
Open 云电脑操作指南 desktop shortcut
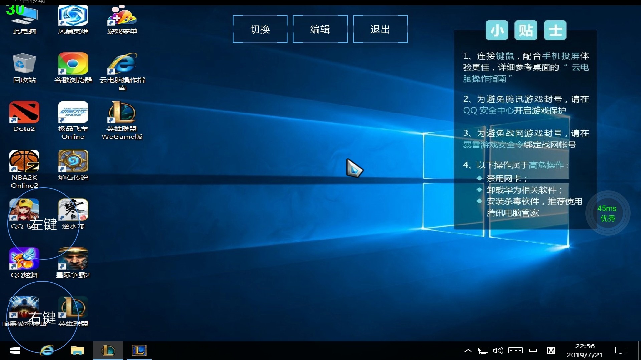pos(122,72)
